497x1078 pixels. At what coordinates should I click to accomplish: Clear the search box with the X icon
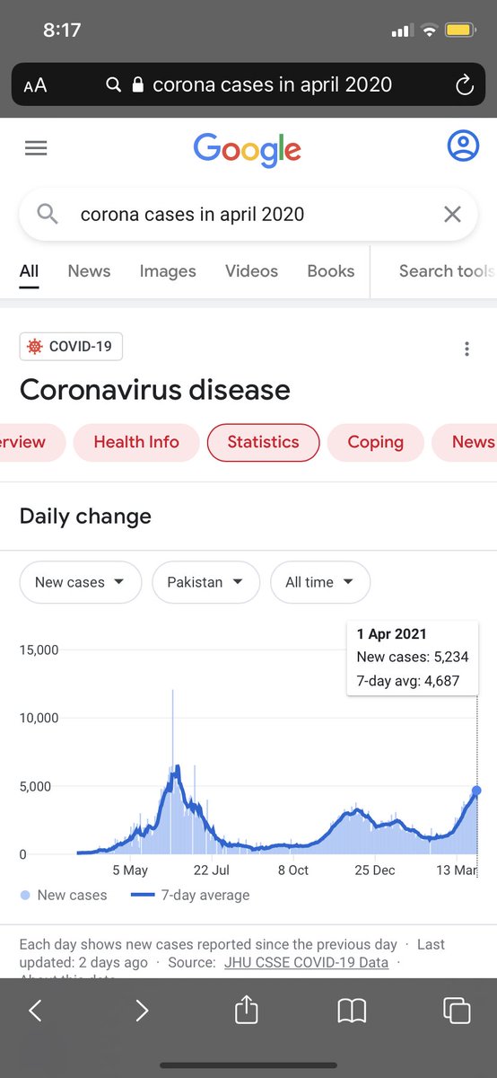(453, 214)
